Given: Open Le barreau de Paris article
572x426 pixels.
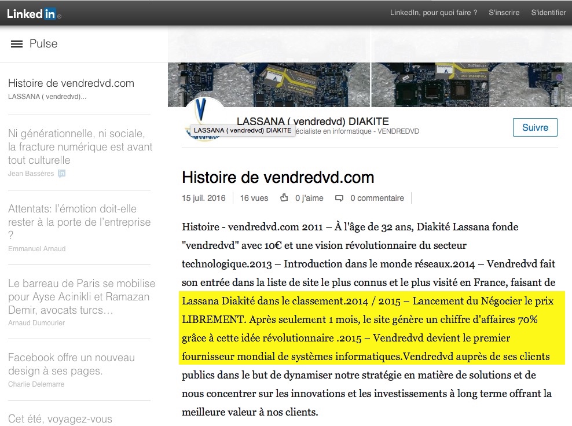Looking at the screenshot, I should click(x=82, y=297).
